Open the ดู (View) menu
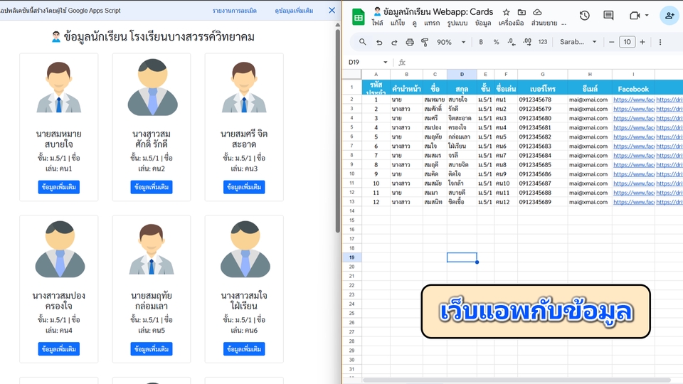 [x=414, y=23]
